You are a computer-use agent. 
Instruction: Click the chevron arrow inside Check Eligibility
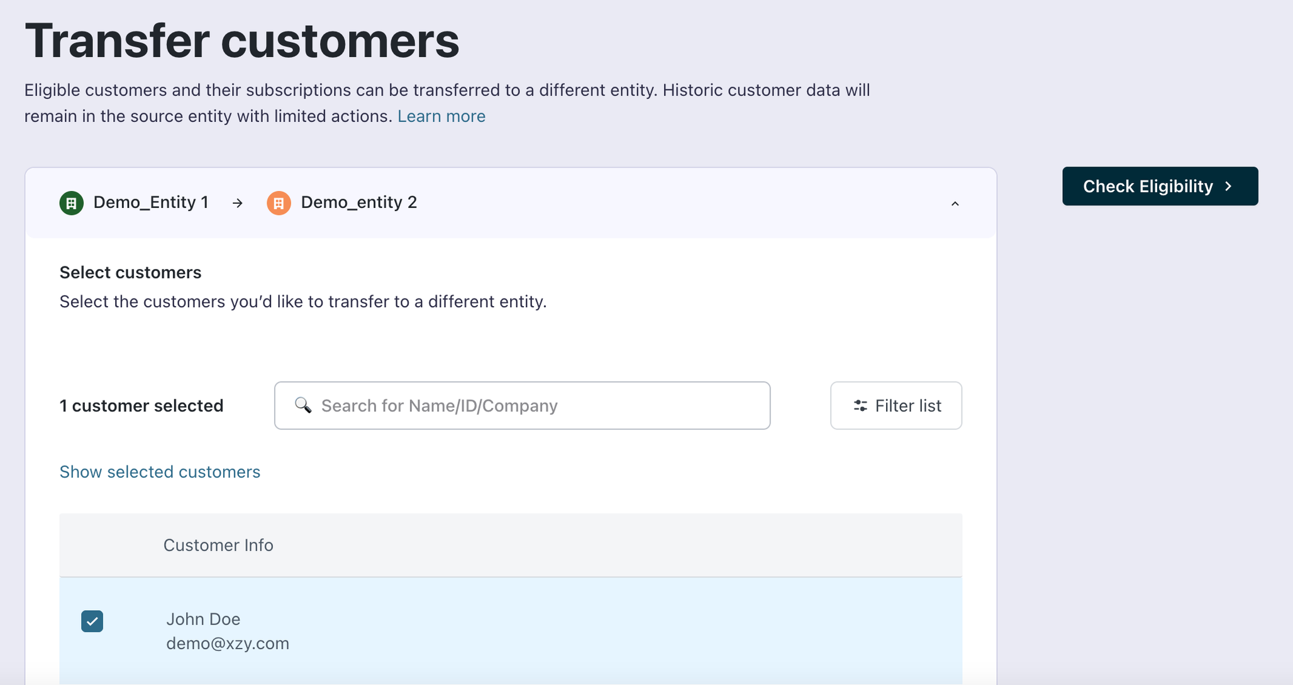(1228, 186)
